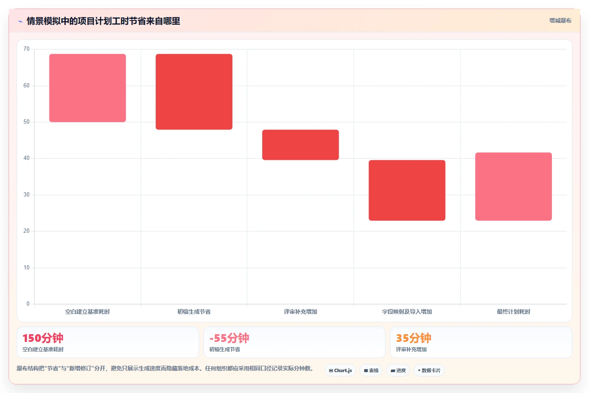This screenshot has width=589, height=393.
Task: Click x-axis label 评审补充增加
Action: 301,312
